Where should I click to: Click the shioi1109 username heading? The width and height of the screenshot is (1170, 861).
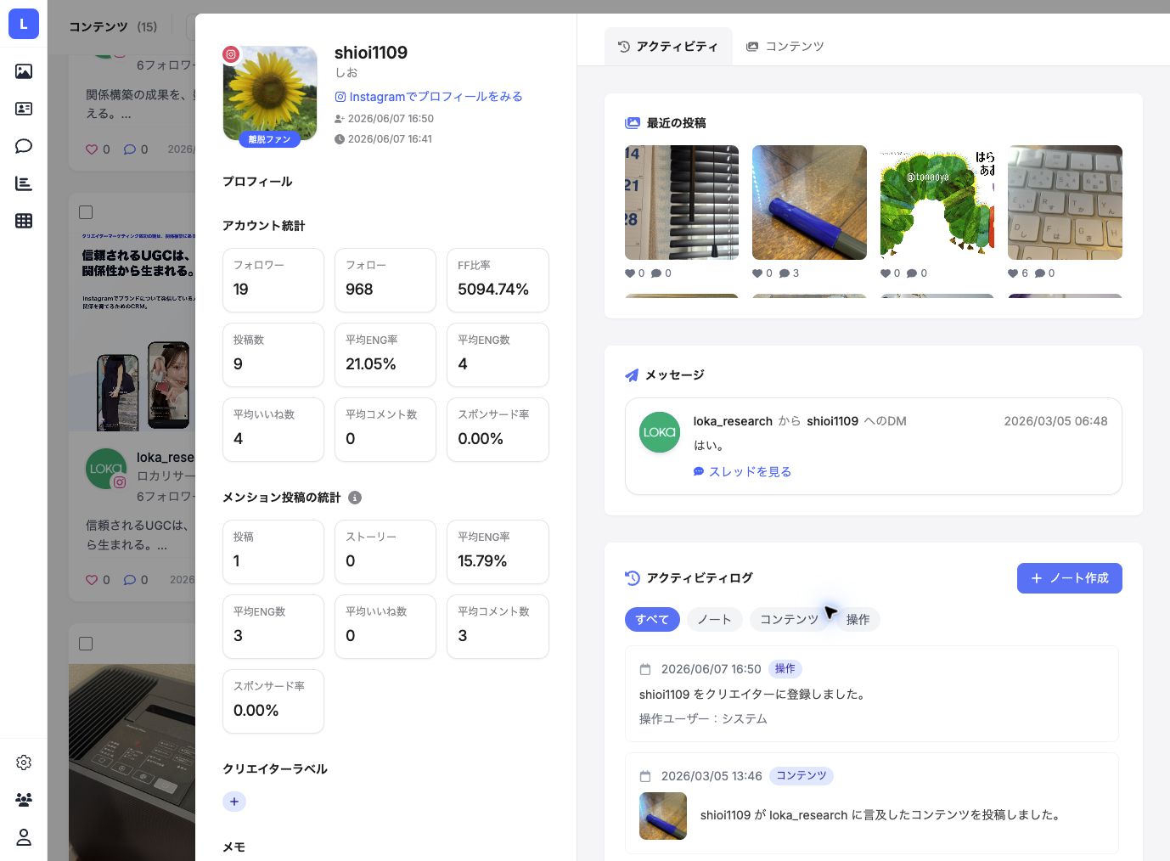click(371, 53)
